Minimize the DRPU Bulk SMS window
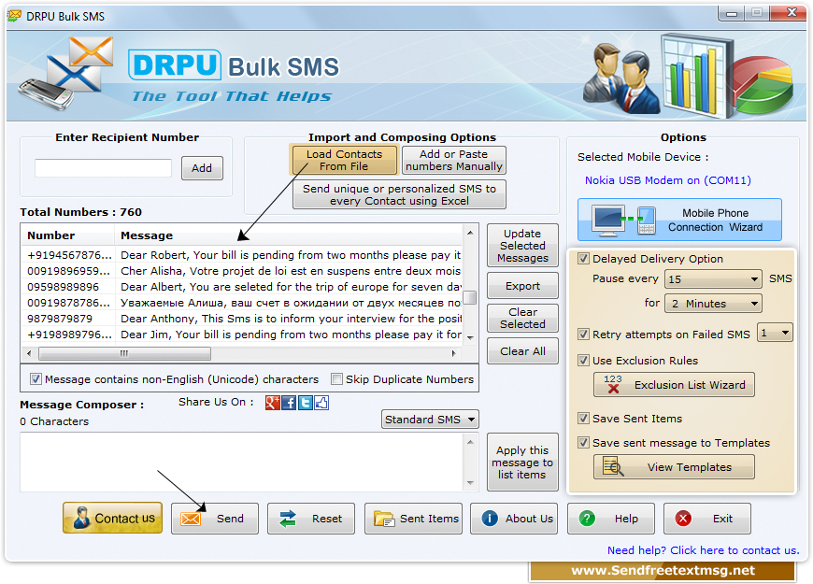Screen dimensions: 813x584 point(732,12)
